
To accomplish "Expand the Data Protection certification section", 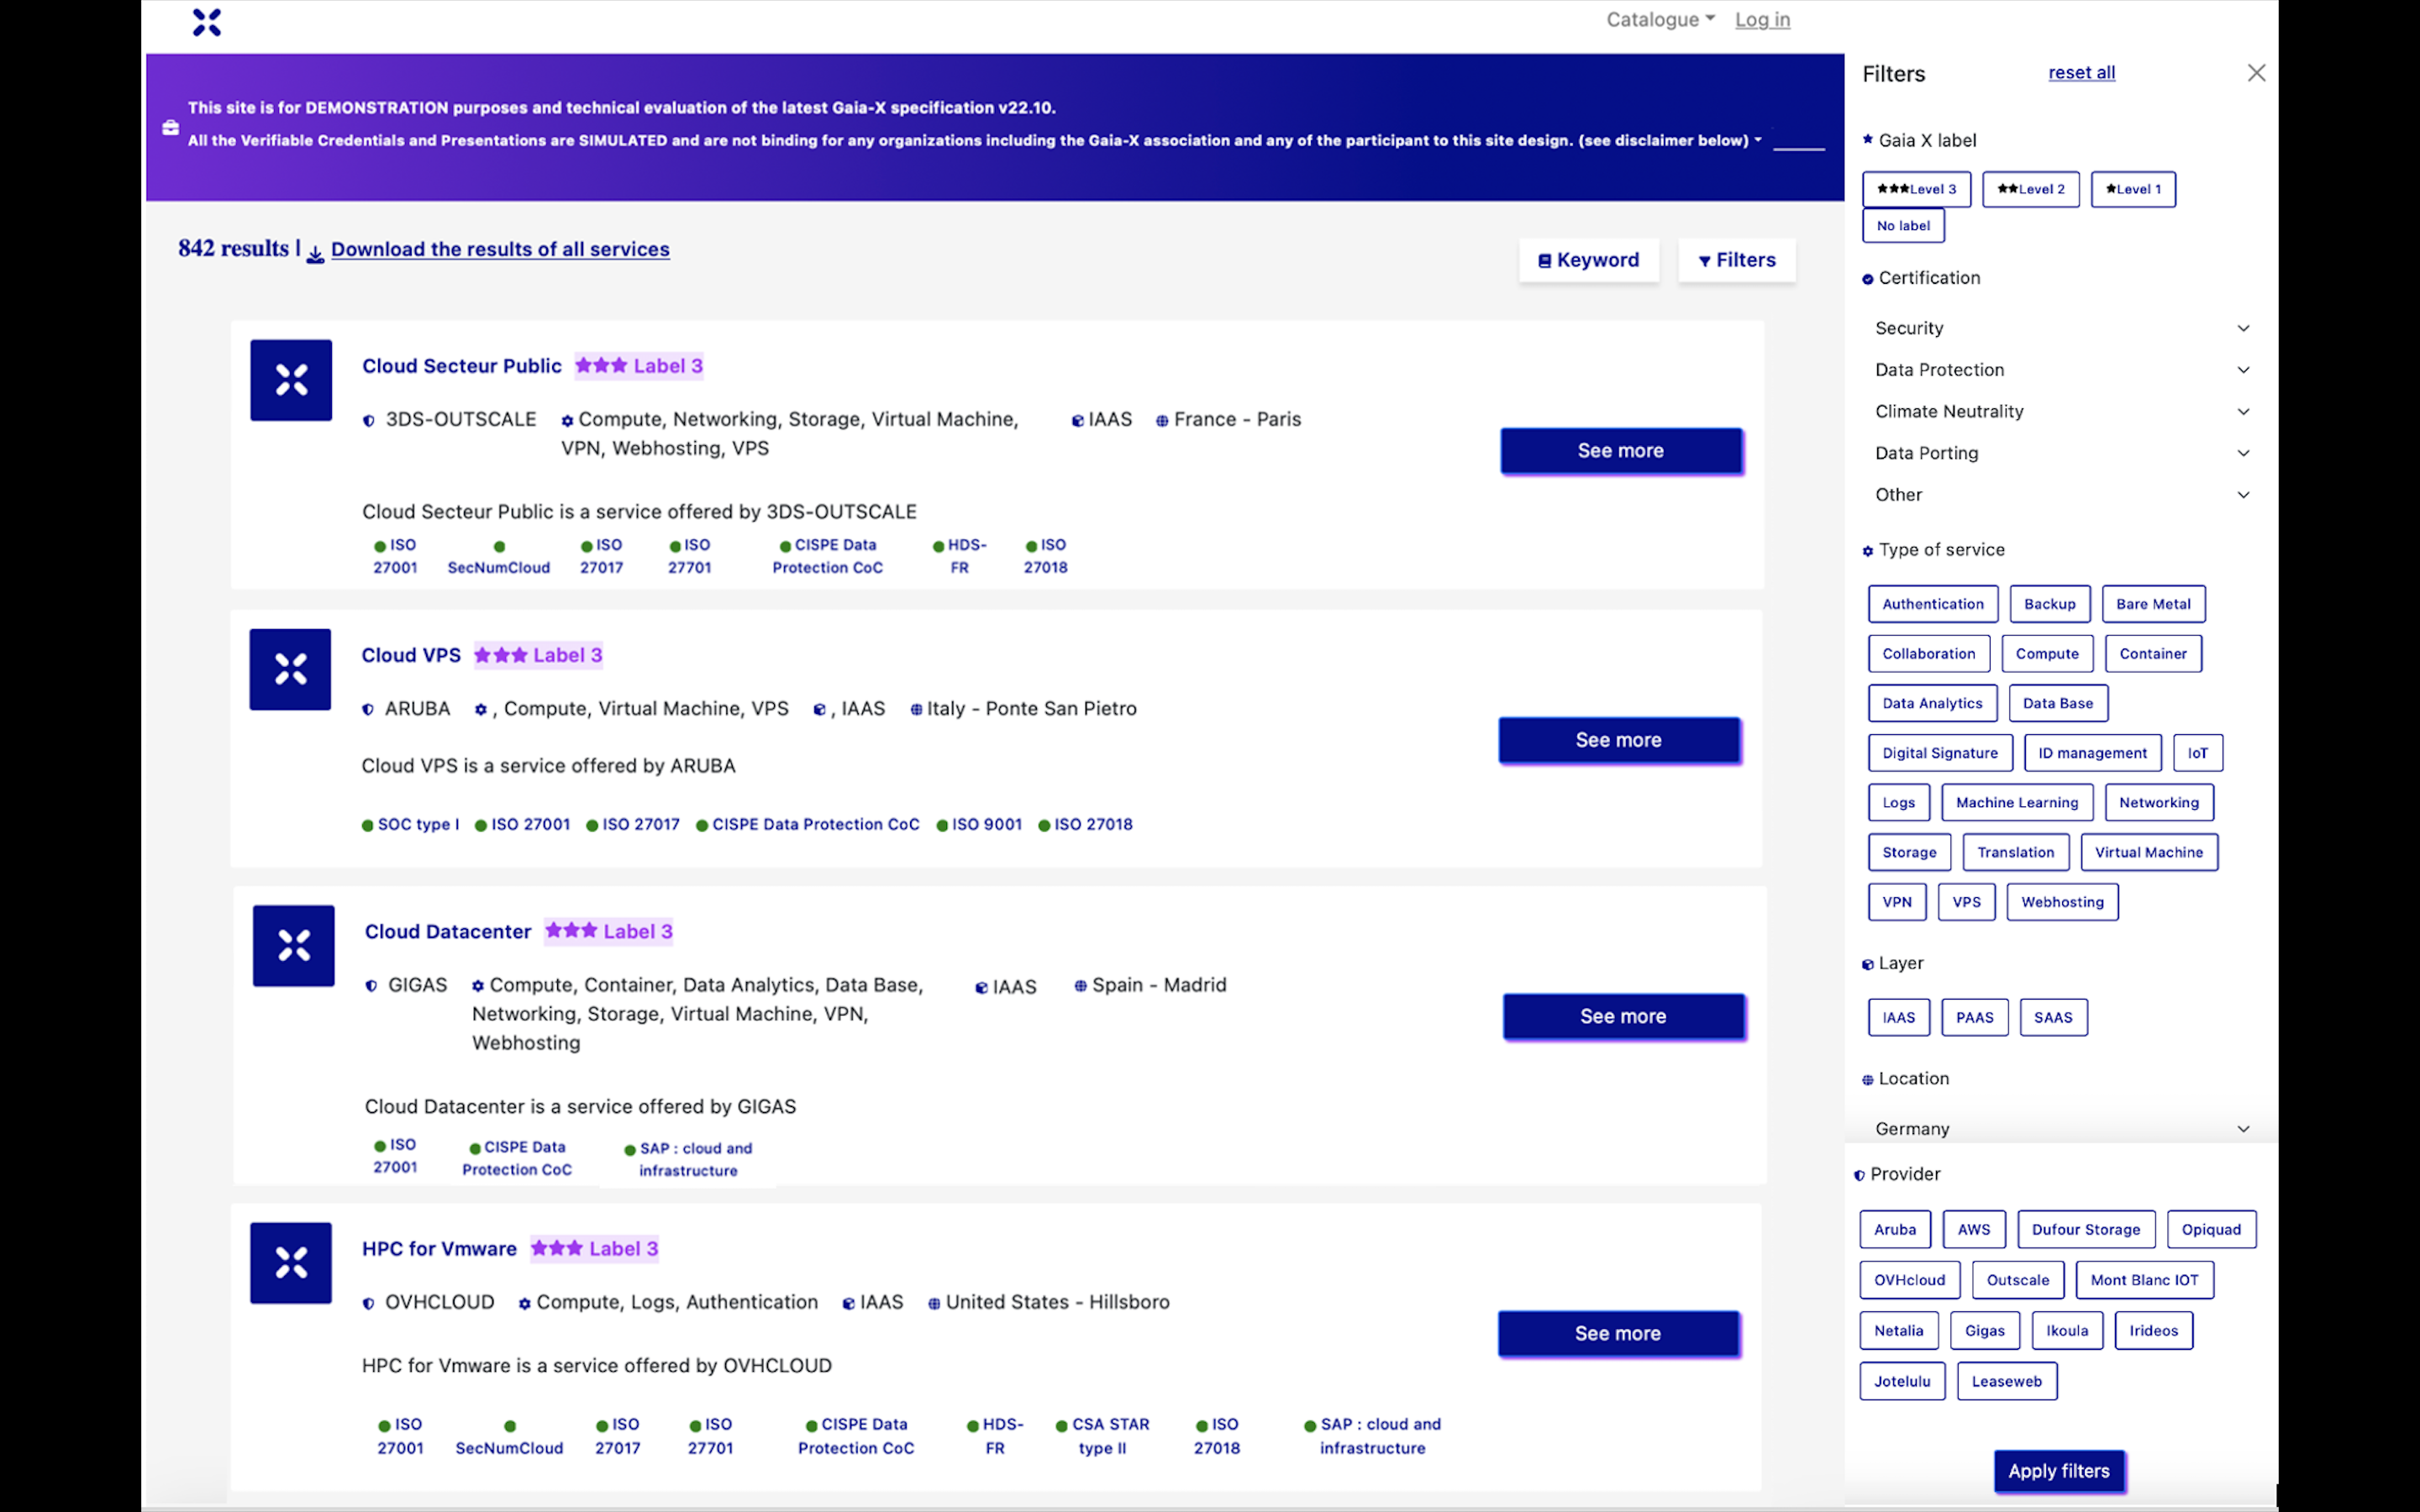I will click(2062, 370).
